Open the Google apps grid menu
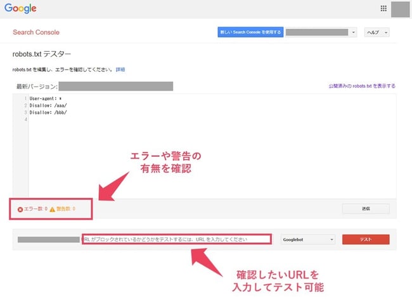 383,8
